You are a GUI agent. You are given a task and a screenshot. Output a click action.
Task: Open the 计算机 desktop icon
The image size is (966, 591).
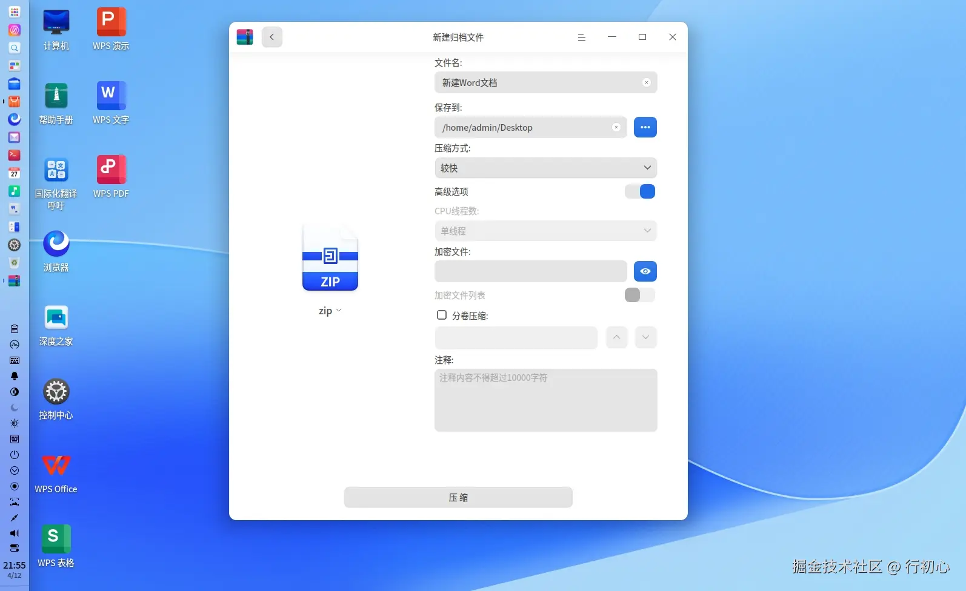click(56, 30)
